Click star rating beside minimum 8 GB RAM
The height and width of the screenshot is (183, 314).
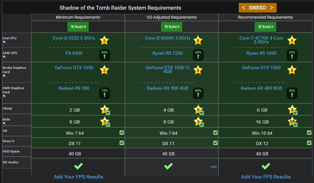point(105,122)
